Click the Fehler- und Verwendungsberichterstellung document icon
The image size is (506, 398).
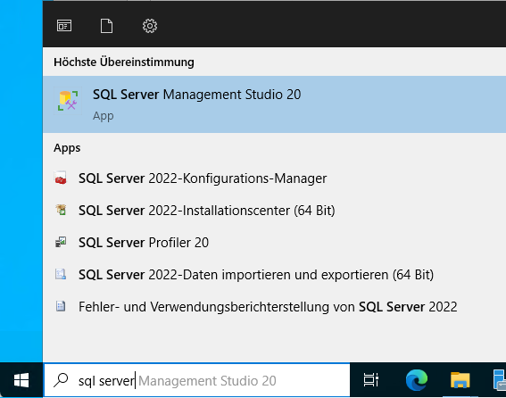point(61,306)
